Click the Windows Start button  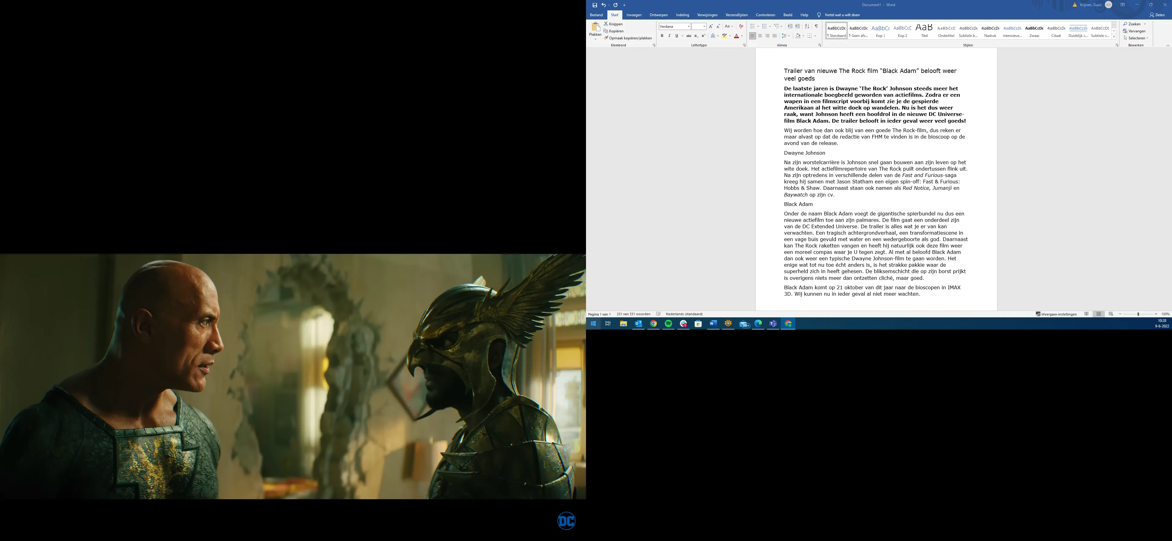pyautogui.click(x=593, y=323)
